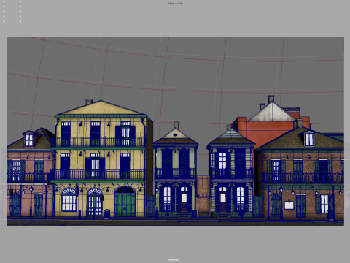Select the dormer window on right brick building roof
The width and height of the screenshot is (350, 263).
(309, 139)
